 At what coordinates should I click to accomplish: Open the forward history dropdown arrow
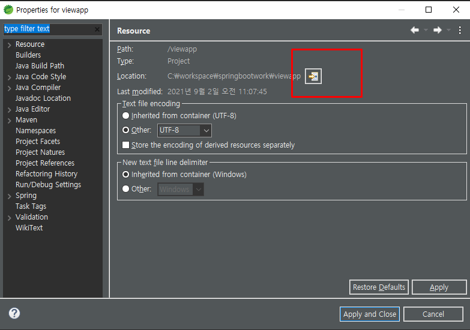pyautogui.click(x=448, y=30)
